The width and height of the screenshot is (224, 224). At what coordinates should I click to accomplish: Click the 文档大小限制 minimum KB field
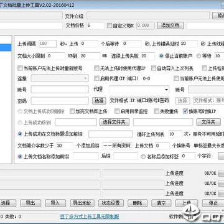[x=56, y=56]
